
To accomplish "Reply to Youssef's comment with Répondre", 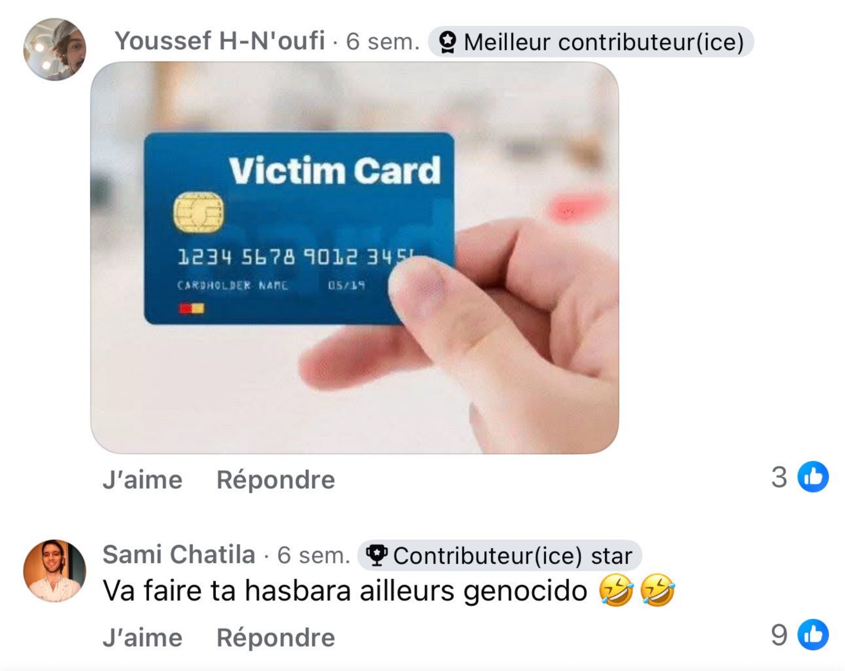I will pos(276,480).
